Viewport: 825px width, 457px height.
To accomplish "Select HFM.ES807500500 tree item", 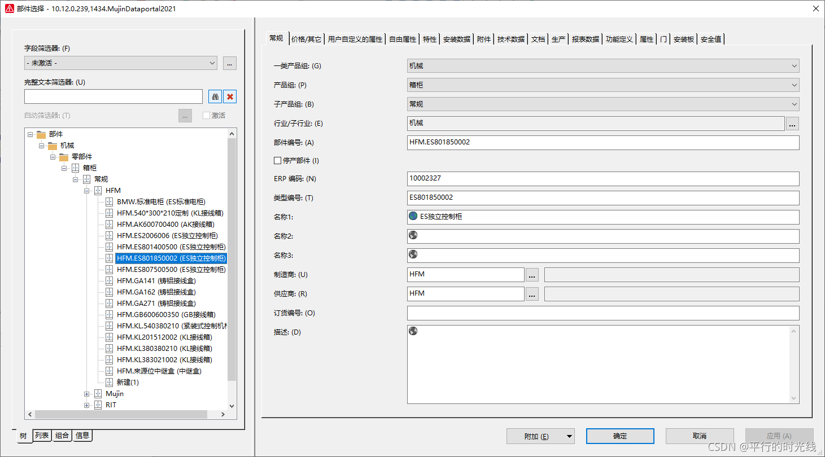I will pos(171,270).
